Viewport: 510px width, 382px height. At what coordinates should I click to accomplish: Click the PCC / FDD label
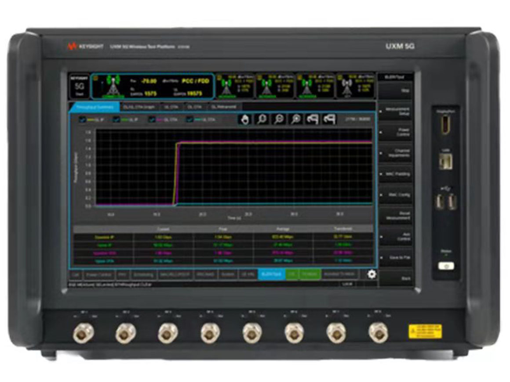coord(195,81)
